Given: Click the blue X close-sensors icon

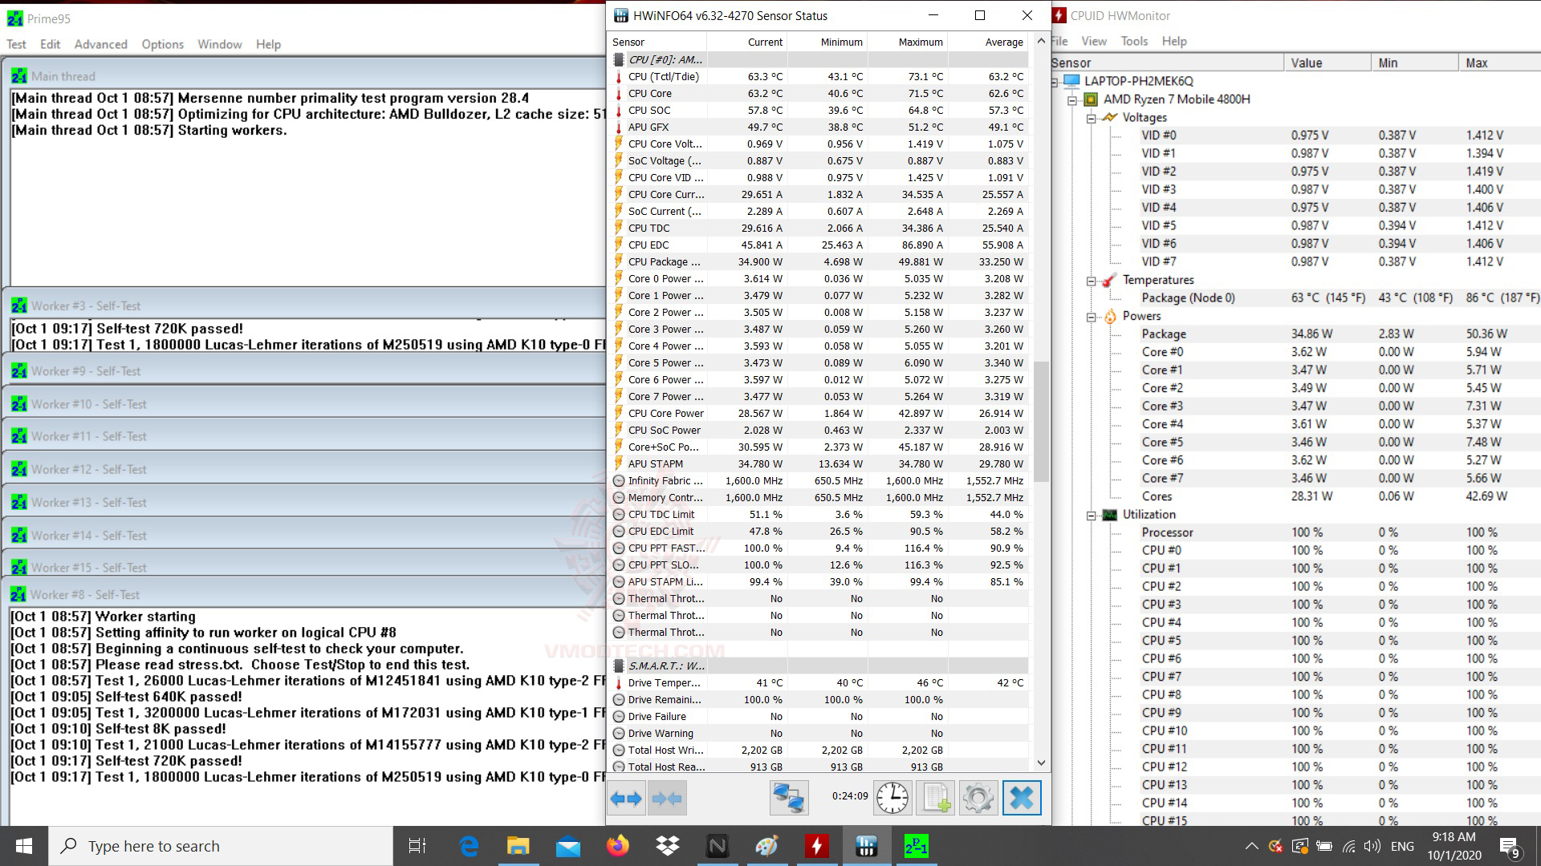Looking at the screenshot, I should click(1021, 798).
